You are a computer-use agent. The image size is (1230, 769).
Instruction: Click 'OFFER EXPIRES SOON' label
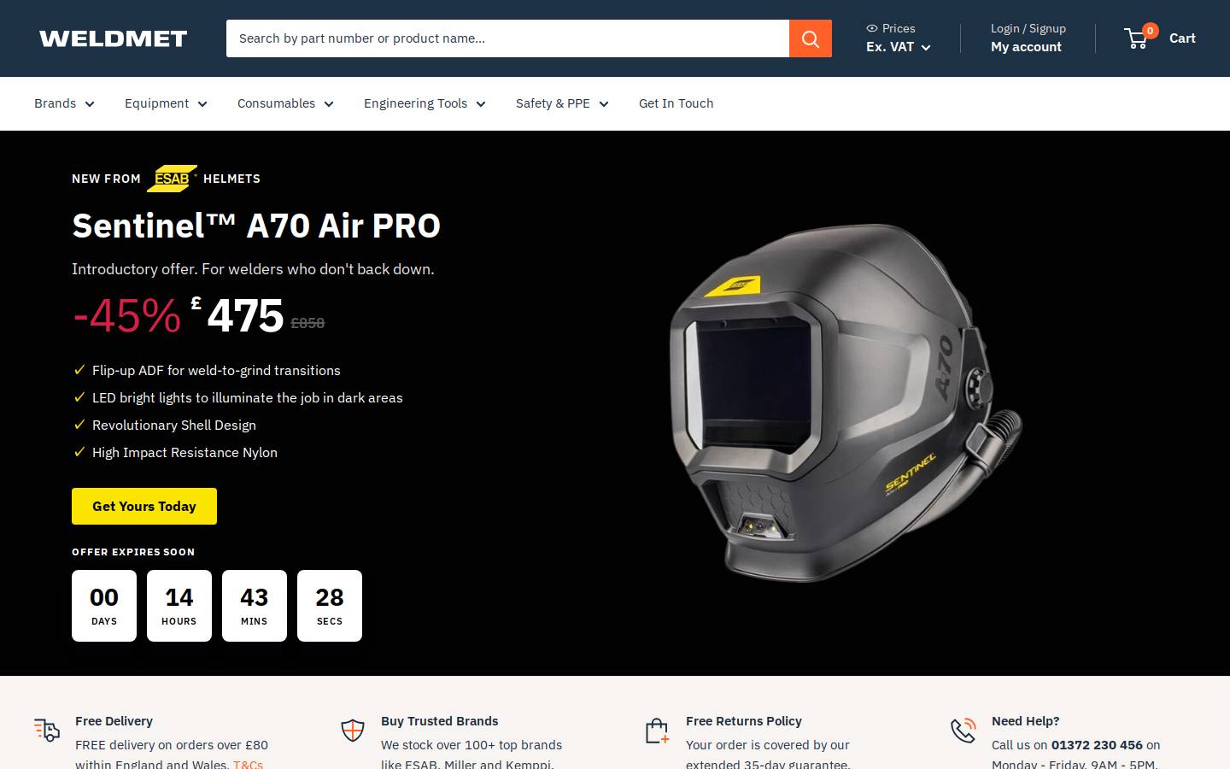[x=133, y=552]
